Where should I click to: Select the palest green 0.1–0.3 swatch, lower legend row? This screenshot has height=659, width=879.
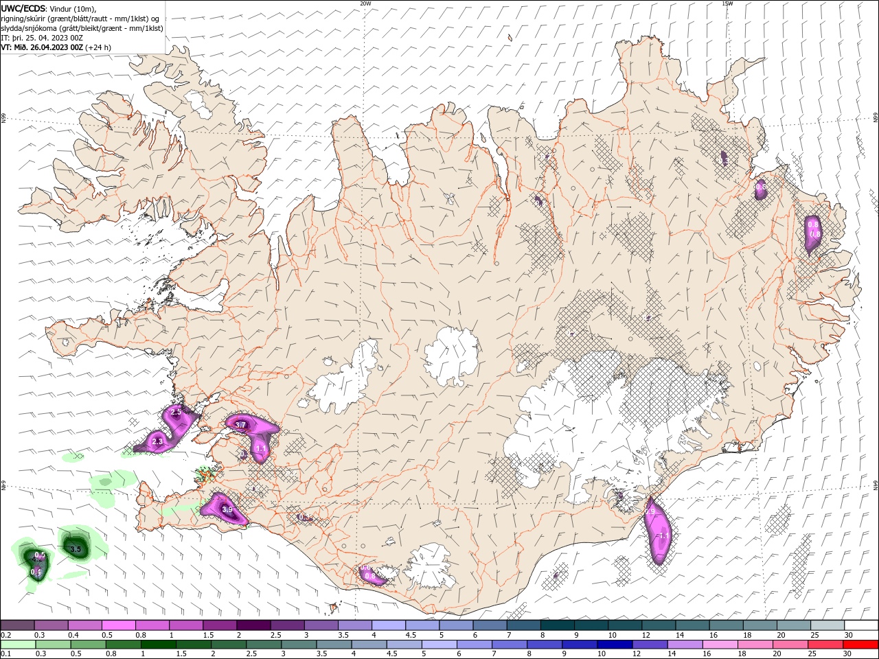(x=18, y=645)
